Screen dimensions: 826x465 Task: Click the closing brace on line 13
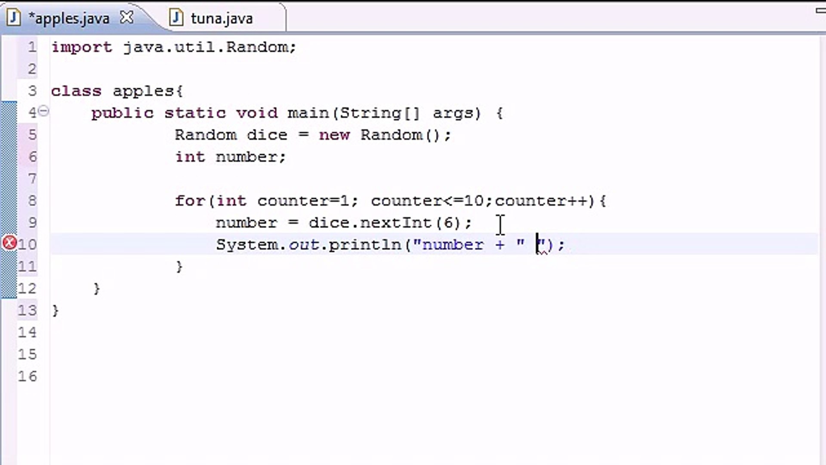tap(55, 310)
